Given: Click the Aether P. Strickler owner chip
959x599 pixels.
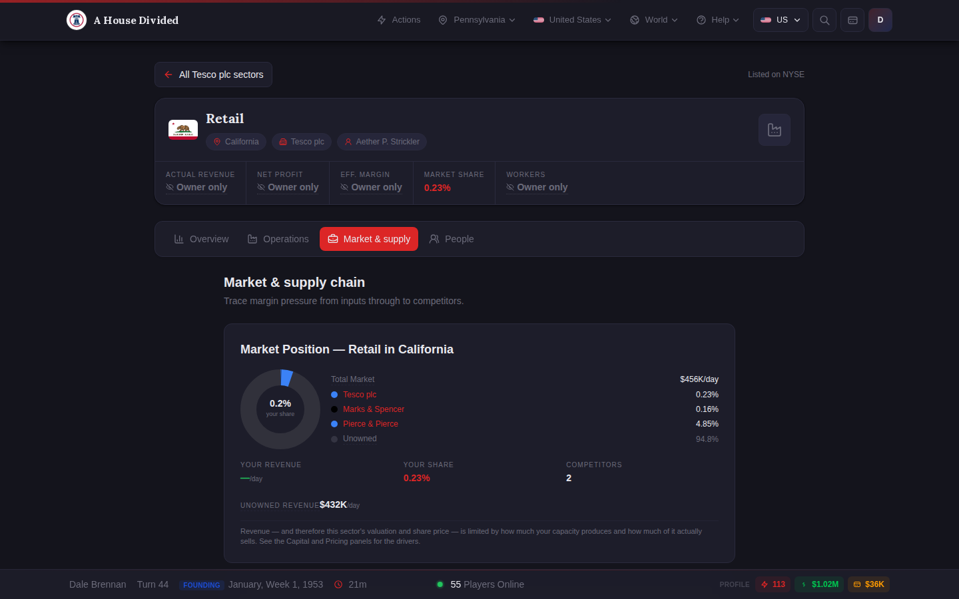Looking at the screenshot, I should tap(382, 142).
